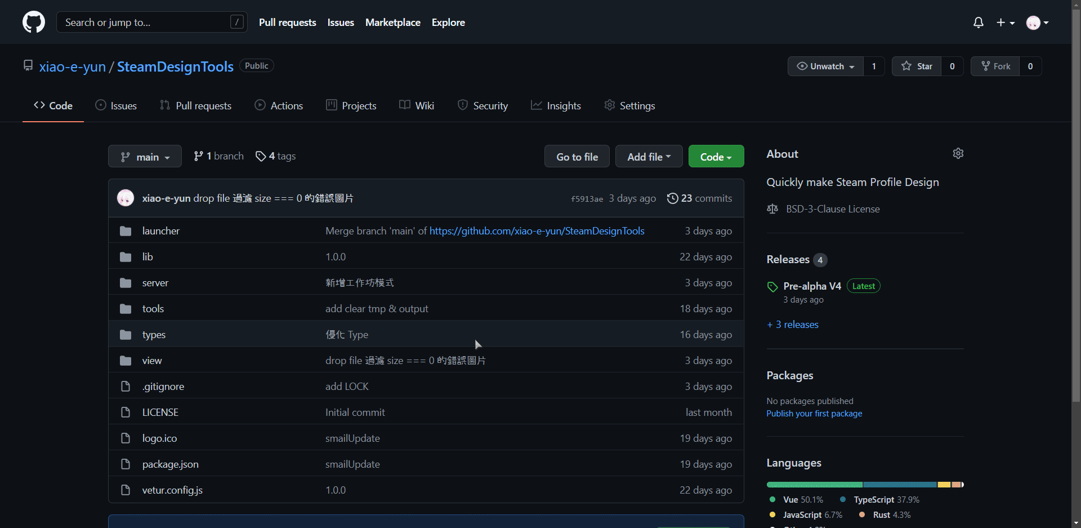Click the types folder icon
The height and width of the screenshot is (528, 1081).
[126, 335]
